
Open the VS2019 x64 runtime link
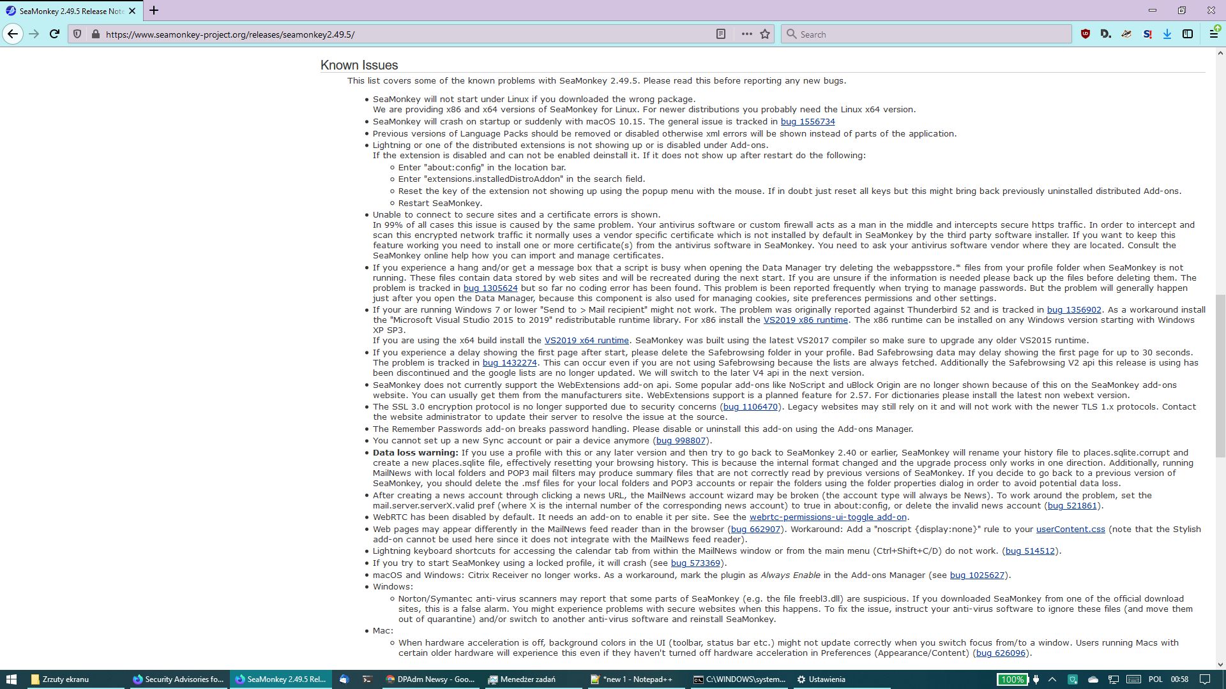coord(586,341)
